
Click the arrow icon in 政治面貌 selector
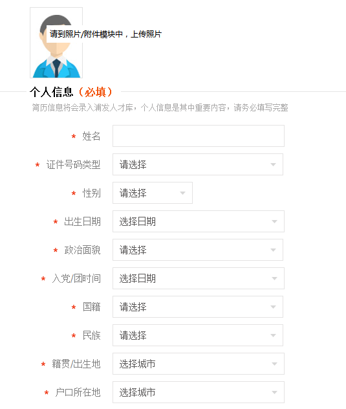pyautogui.click(x=273, y=250)
